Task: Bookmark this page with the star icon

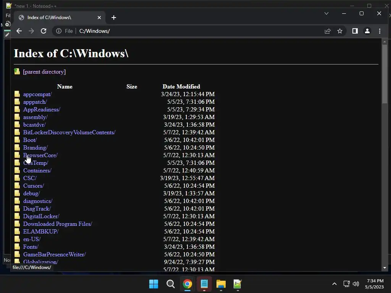Action: point(339,31)
